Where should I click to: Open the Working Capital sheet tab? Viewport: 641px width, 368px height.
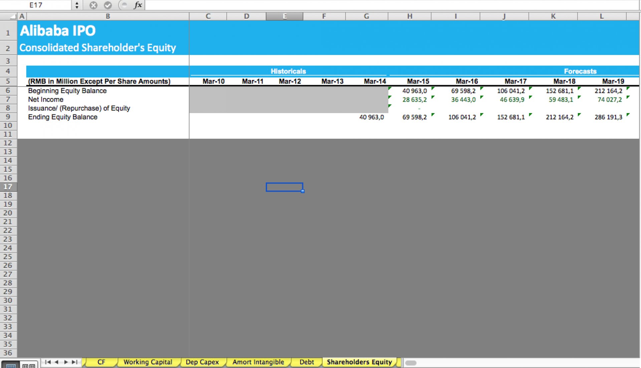pos(148,362)
